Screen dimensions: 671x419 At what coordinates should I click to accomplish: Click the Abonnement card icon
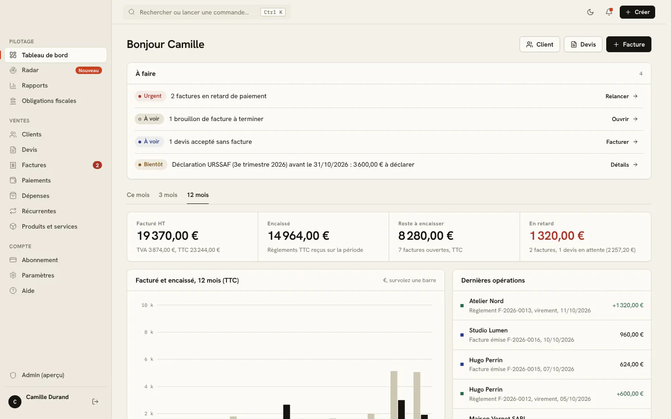tap(13, 260)
